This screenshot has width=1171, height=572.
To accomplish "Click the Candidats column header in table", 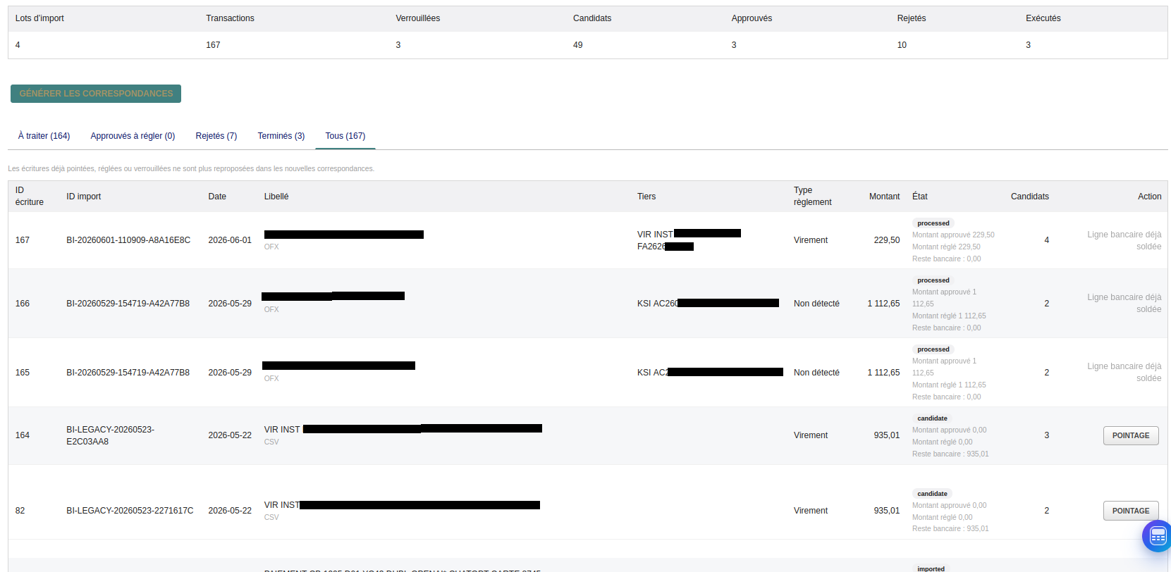I will pyautogui.click(x=1030, y=197).
